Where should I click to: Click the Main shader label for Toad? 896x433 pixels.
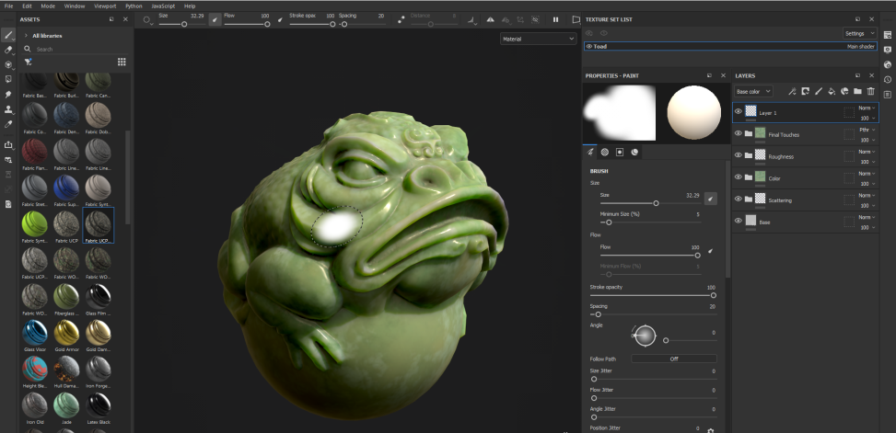pos(861,46)
